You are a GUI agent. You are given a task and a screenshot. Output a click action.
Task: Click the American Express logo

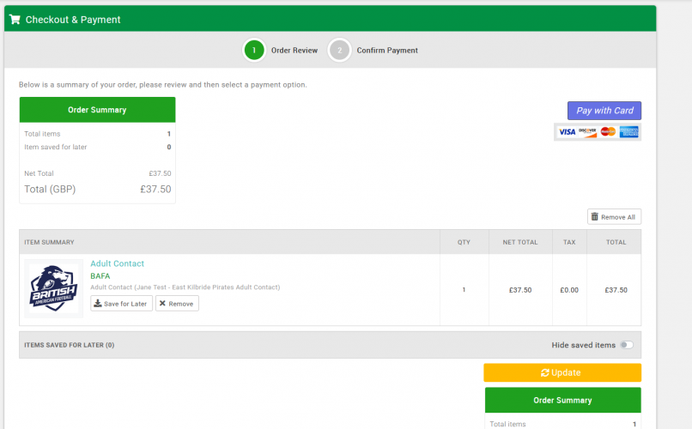(x=629, y=132)
